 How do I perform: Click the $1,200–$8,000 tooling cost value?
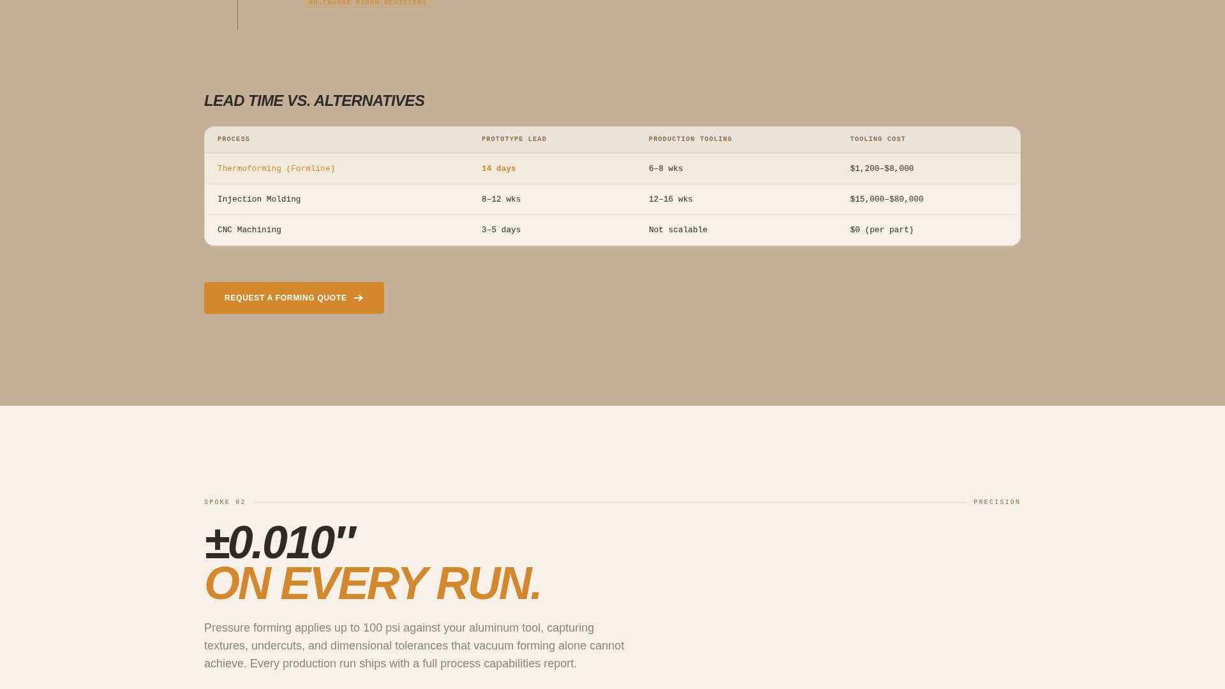[x=881, y=168]
